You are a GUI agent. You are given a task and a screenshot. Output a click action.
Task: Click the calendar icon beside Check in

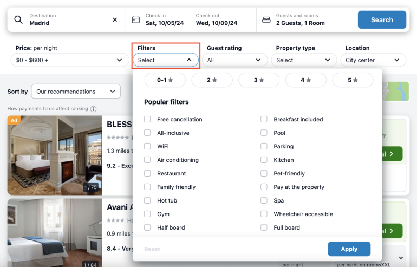[x=136, y=20]
